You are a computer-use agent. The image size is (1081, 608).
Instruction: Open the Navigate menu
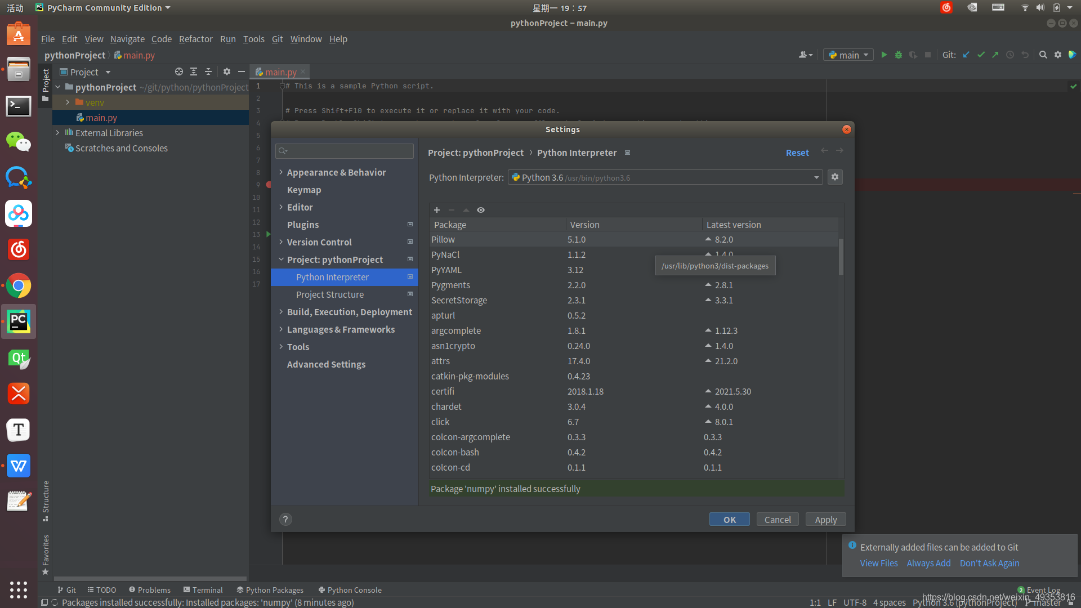127,39
